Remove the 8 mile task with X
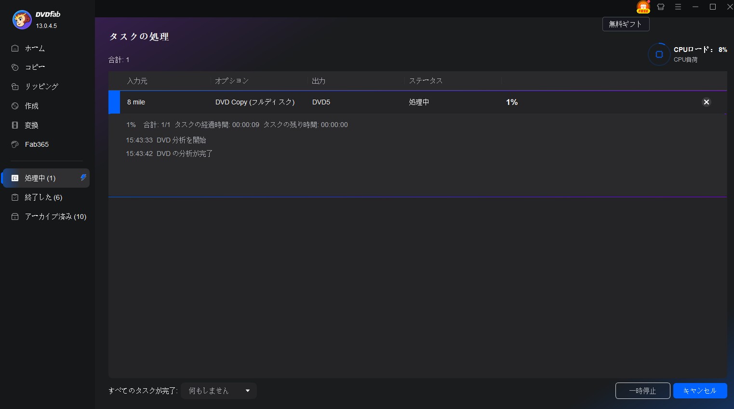This screenshot has width=734, height=409. point(706,102)
